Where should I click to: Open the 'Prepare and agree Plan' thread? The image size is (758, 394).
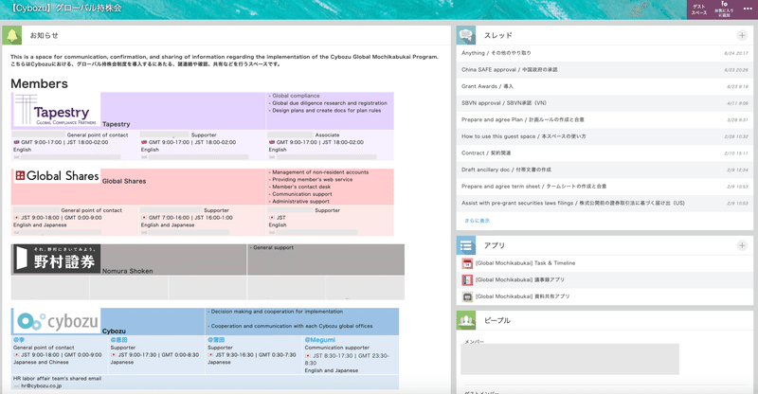tap(523, 120)
